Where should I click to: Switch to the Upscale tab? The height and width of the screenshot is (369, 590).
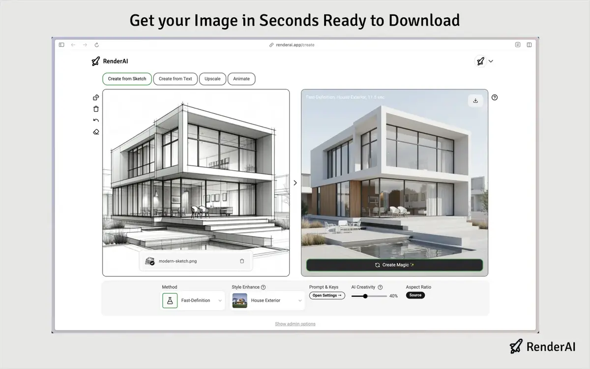tap(212, 79)
